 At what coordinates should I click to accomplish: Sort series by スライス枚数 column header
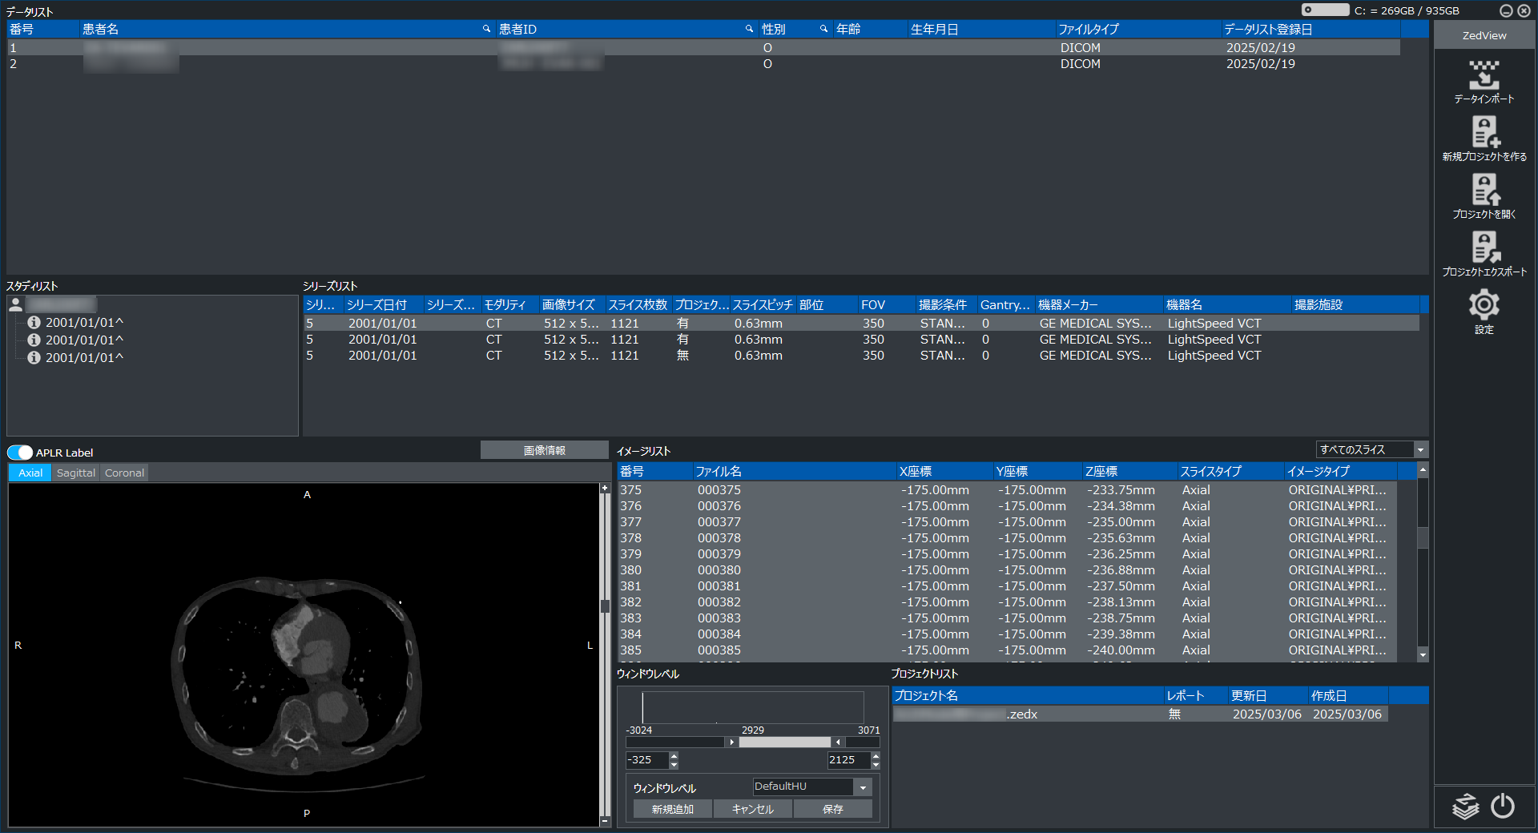pyautogui.click(x=638, y=305)
